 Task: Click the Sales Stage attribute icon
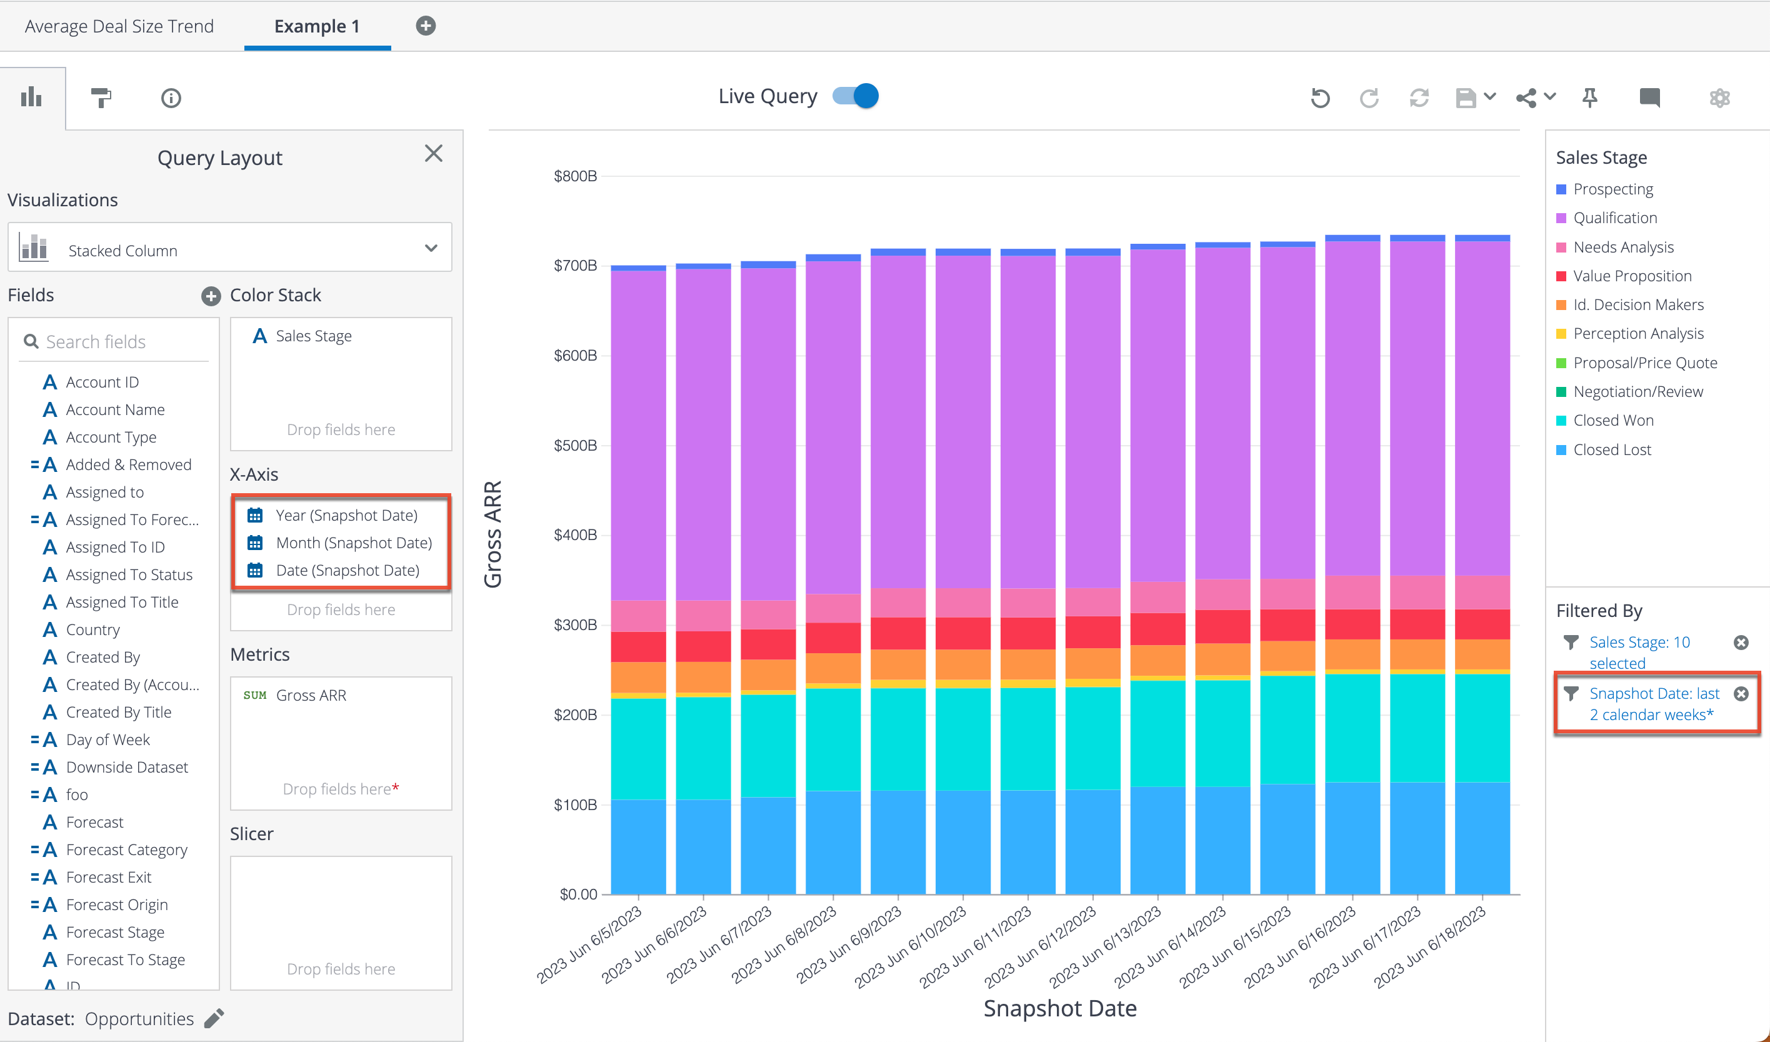click(260, 336)
